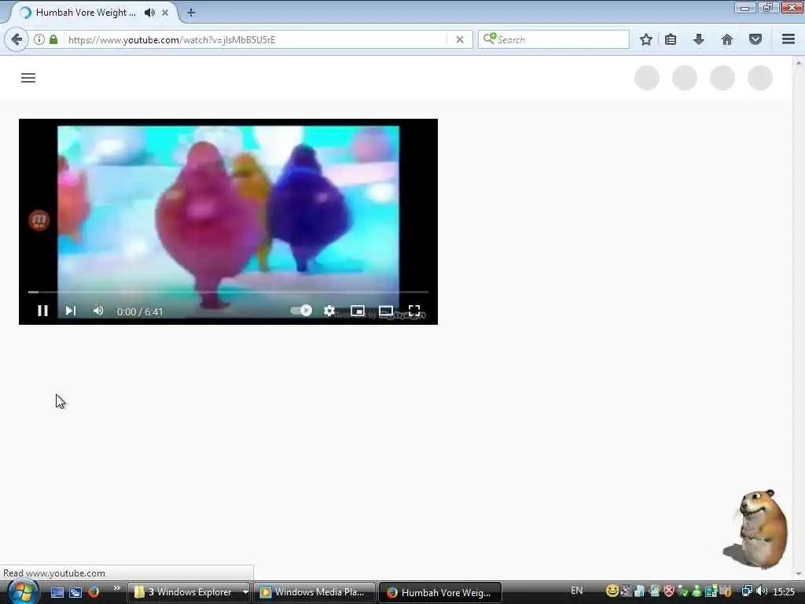Show desktop from quick launch
805x604 pixels.
(57, 592)
